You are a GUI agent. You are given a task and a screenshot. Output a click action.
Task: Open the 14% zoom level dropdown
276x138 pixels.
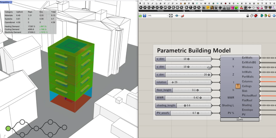pos(167,16)
